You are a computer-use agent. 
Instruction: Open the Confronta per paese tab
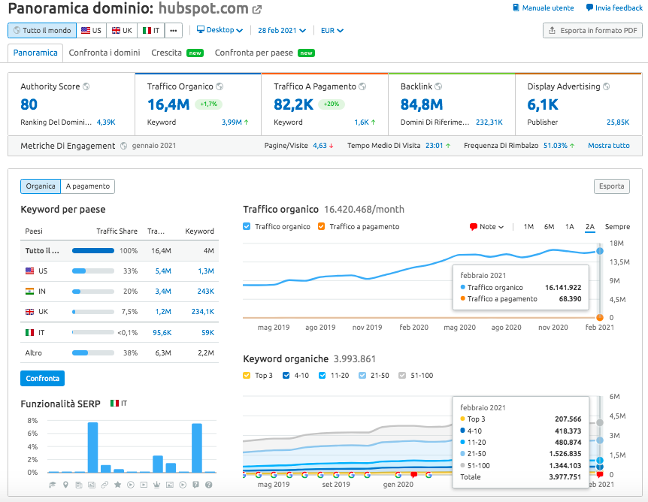[265, 53]
